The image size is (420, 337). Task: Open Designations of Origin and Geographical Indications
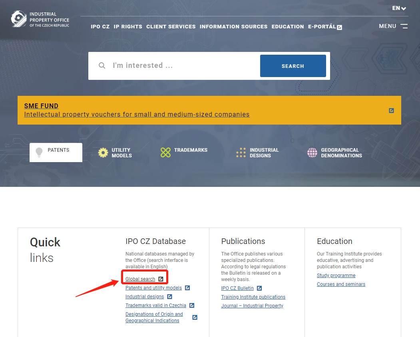[x=154, y=317]
